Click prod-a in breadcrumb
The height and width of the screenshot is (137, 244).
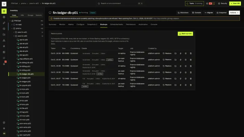(x=23, y=3)
